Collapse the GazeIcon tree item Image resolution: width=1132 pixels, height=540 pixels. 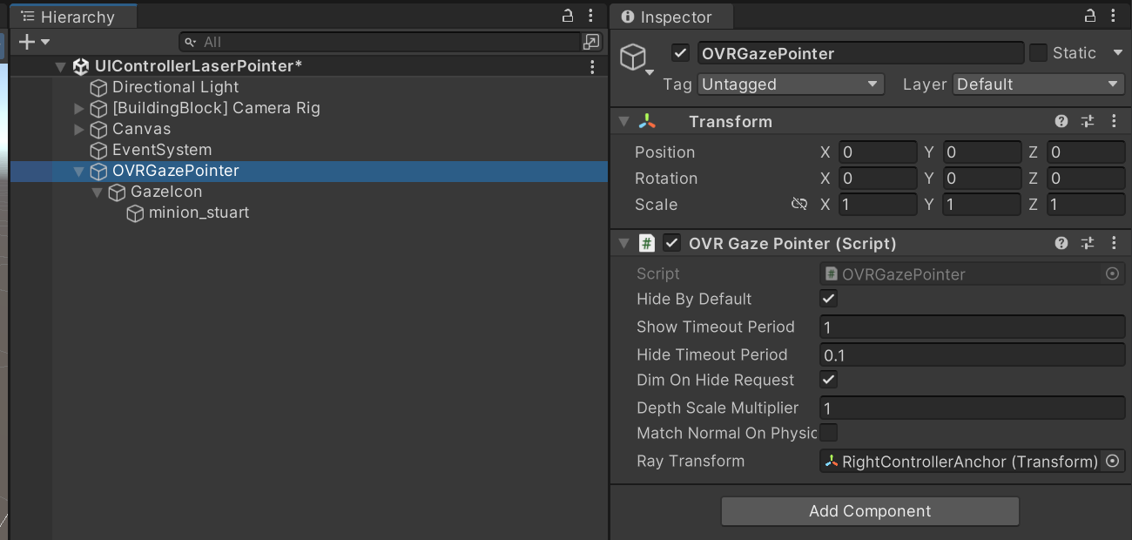pos(98,192)
